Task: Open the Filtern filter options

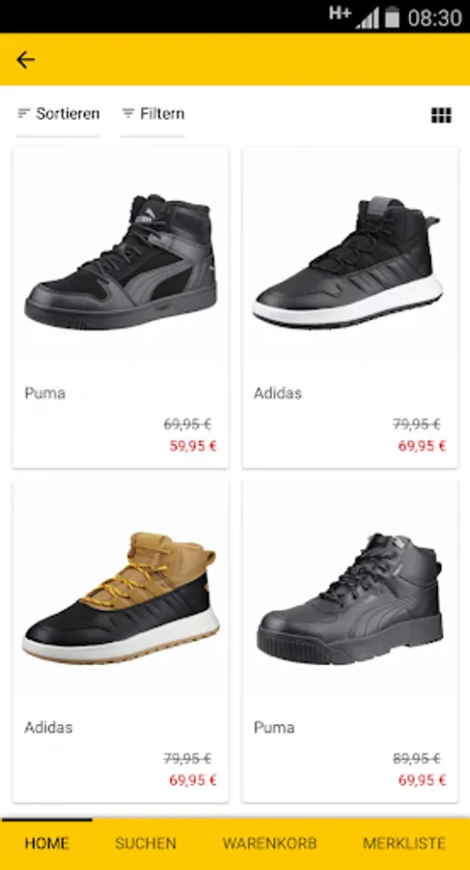Action: [153, 114]
